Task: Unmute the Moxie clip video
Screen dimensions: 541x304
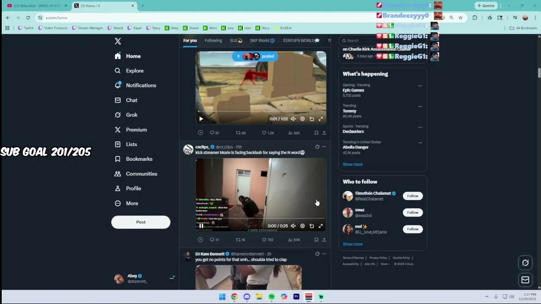Action: pyautogui.click(x=293, y=226)
